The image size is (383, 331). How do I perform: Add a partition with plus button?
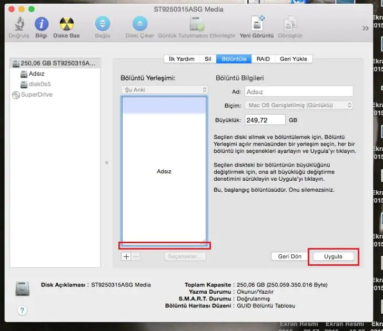(126, 256)
